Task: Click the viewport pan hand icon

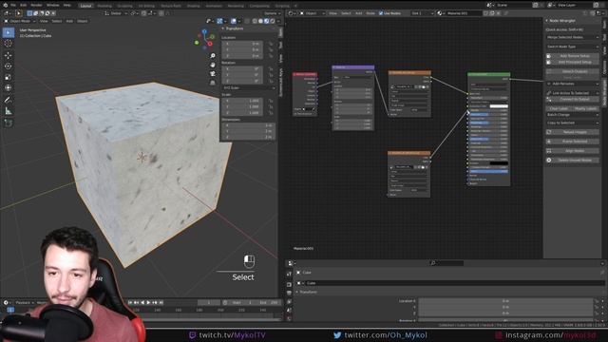Action: pyautogui.click(x=213, y=65)
